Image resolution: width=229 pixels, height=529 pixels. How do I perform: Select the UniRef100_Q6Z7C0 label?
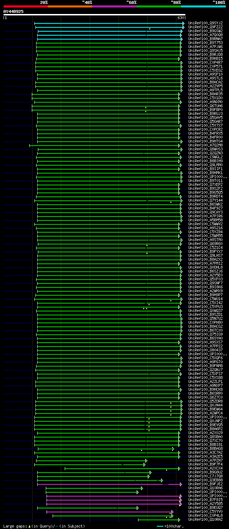pos(205,397)
